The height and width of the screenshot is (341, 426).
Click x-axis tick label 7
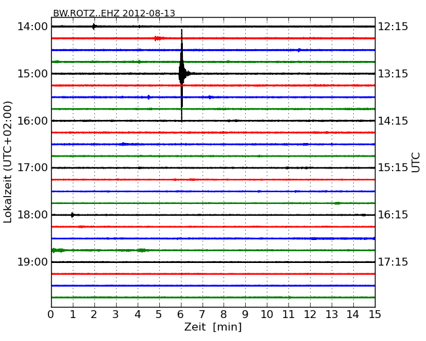click(202, 315)
